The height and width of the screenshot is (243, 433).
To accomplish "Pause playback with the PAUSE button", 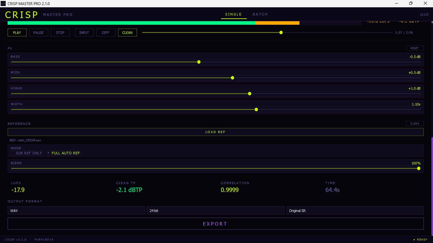I will click(x=38, y=32).
